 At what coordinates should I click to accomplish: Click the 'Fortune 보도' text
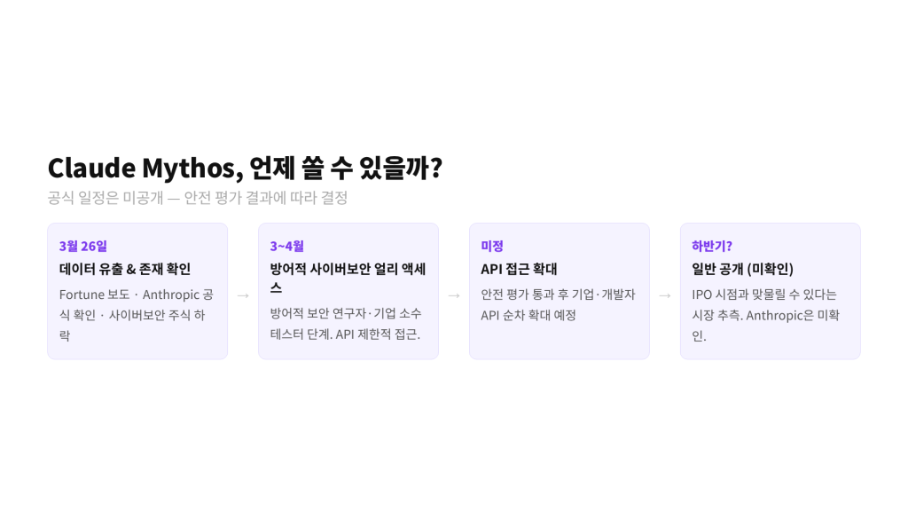[94, 295]
